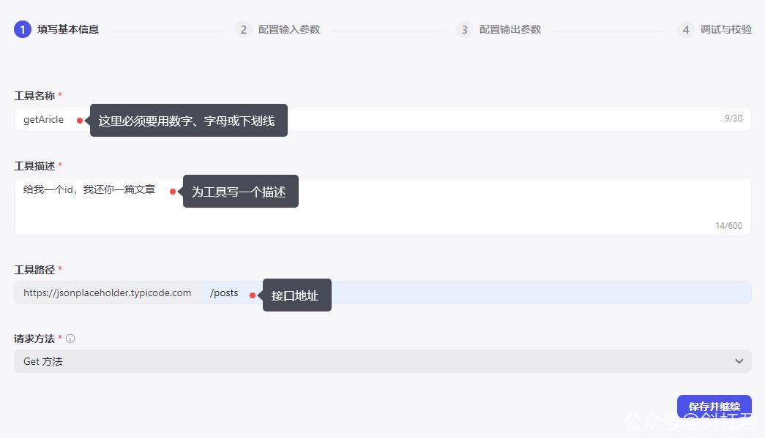Click the 14/600 character counter
Viewport: 765px width, 438px height.
[x=728, y=225]
